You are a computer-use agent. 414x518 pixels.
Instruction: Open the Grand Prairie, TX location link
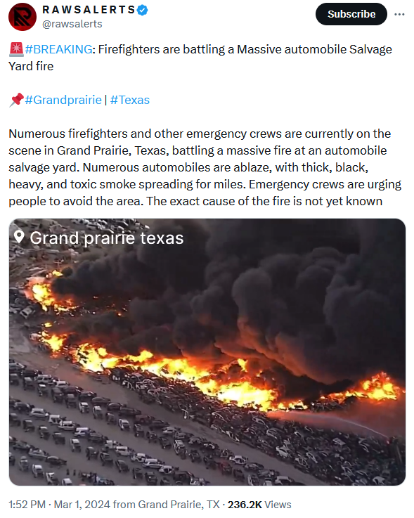click(x=179, y=505)
